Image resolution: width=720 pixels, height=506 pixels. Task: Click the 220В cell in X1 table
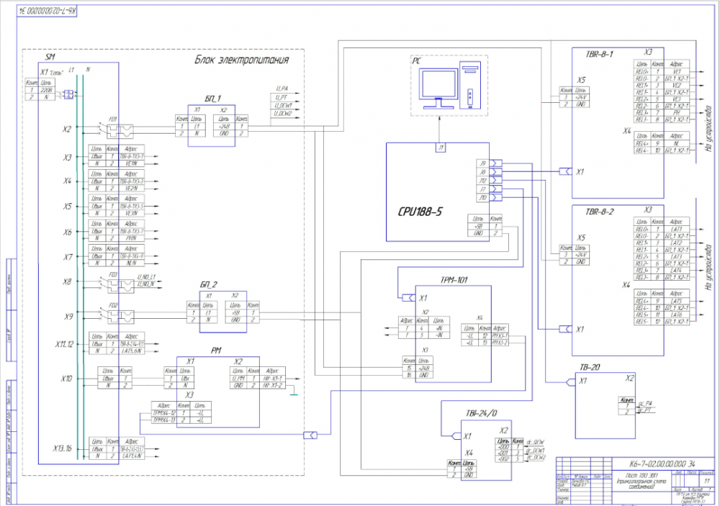[46, 90]
